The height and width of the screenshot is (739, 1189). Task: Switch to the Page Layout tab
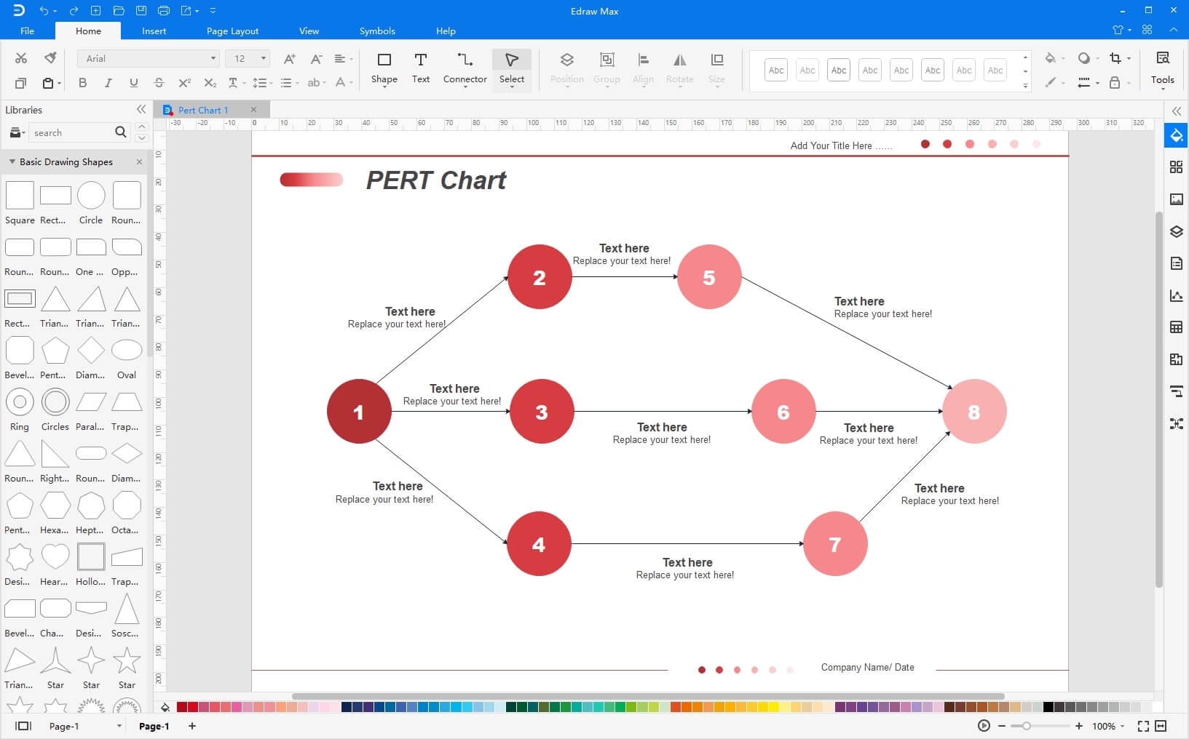[232, 31]
